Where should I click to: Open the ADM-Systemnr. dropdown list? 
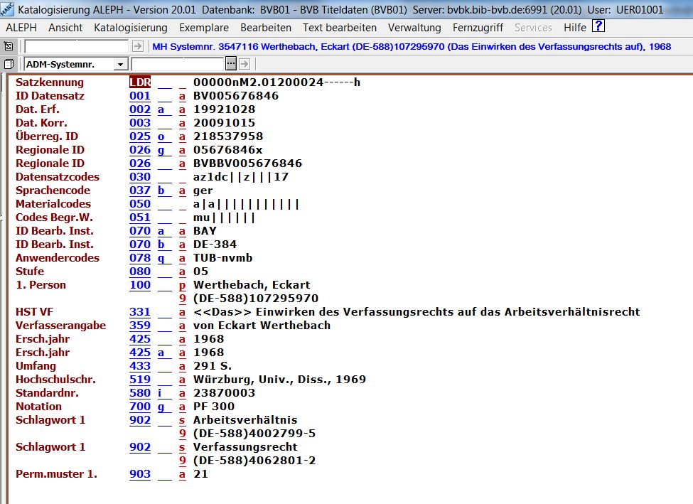tap(120, 65)
